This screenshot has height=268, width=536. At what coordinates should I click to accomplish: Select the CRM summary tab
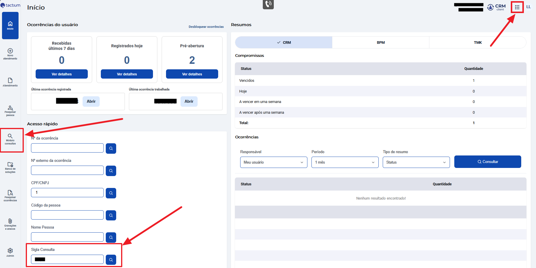tap(284, 42)
